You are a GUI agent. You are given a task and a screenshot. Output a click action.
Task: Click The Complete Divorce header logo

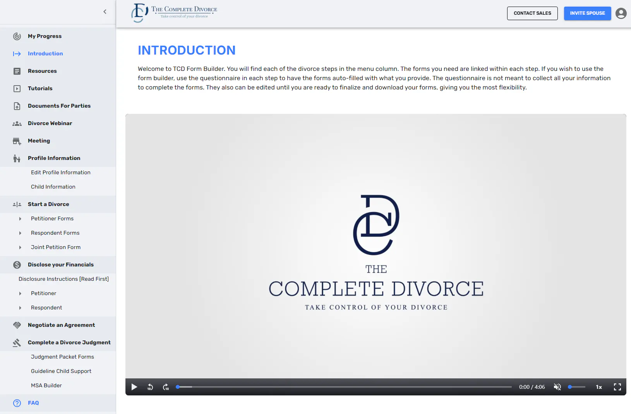click(x=174, y=13)
